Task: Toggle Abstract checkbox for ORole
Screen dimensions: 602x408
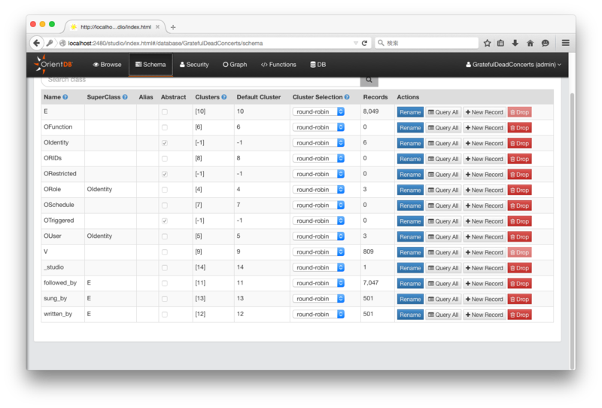Action: [165, 190]
